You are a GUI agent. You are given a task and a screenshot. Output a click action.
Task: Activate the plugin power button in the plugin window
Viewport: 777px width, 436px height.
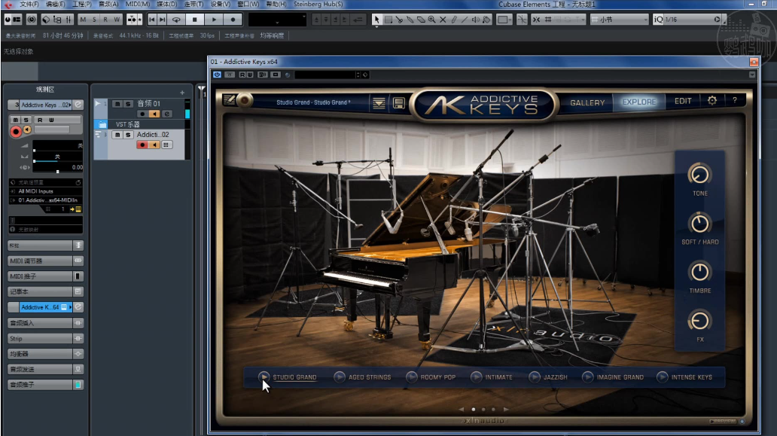tap(217, 75)
